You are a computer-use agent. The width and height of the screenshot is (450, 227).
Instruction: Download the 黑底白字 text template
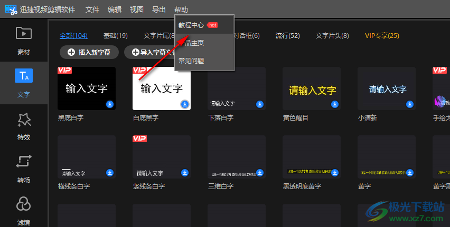110,104
